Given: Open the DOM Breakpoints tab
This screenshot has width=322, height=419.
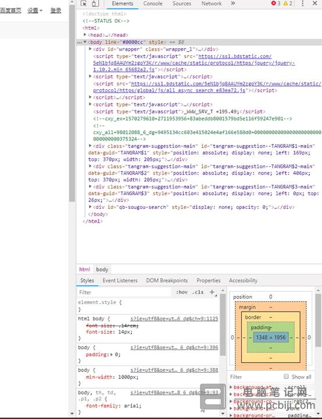Looking at the screenshot, I should (167, 280).
